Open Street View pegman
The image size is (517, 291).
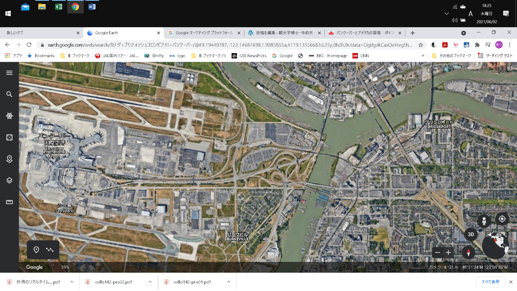click(x=484, y=221)
